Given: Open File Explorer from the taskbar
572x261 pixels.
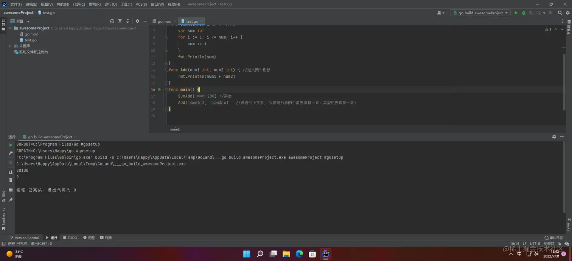Looking at the screenshot, I should pyautogui.click(x=286, y=254).
